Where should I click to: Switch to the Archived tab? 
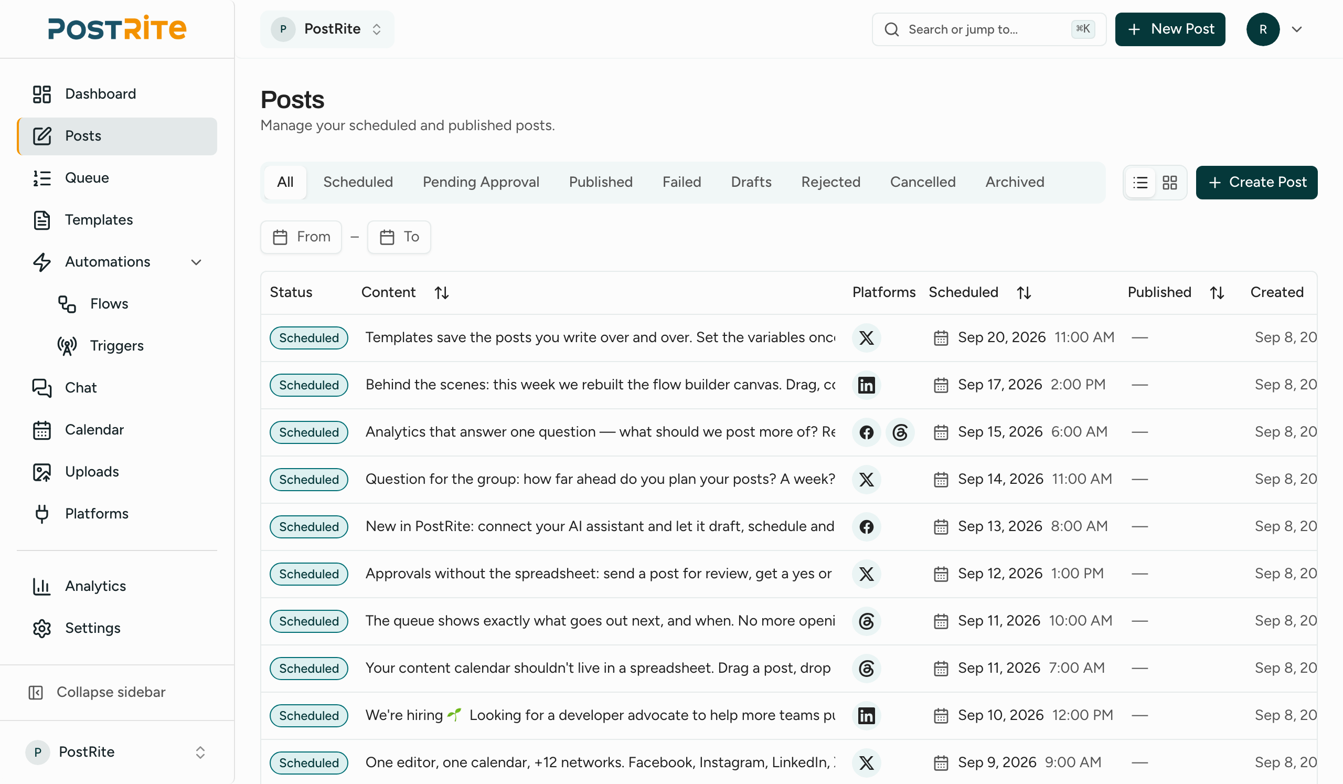pyautogui.click(x=1014, y=182)
